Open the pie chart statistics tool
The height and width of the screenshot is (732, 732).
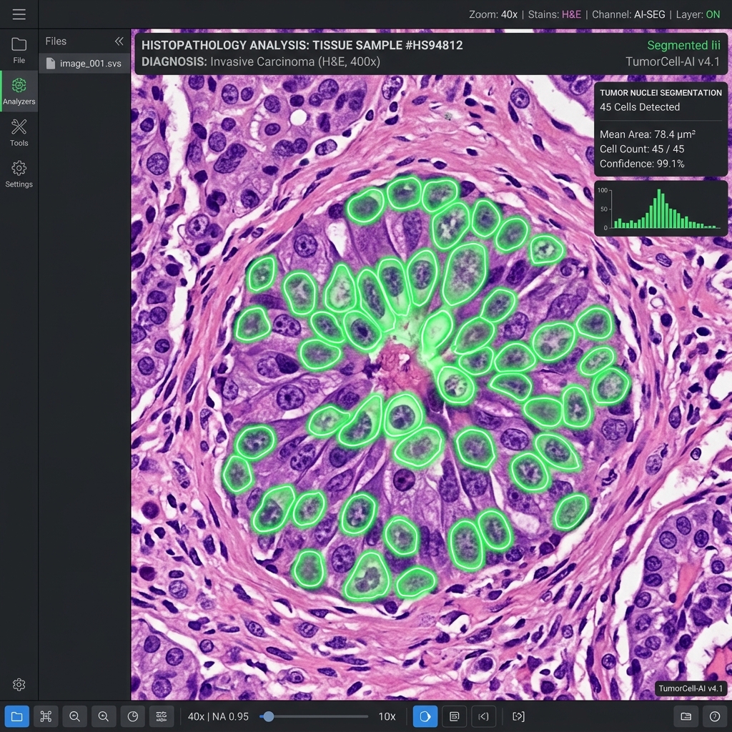132,716
